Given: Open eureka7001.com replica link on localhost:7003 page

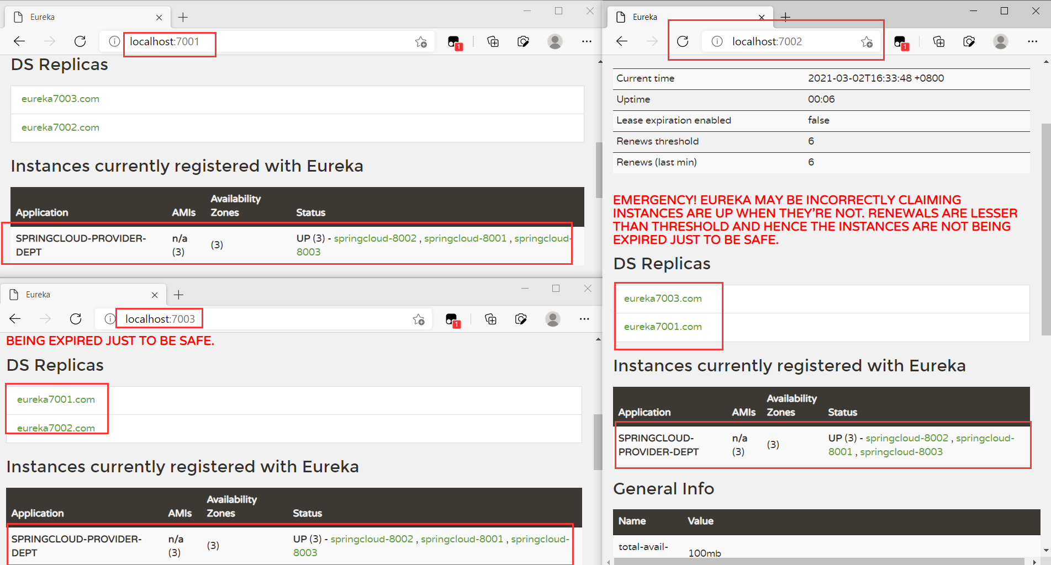Looking at the screenshot, I should 56,399.
